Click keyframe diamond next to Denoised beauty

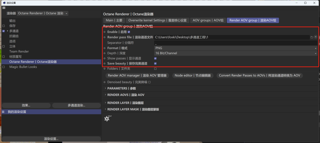[x=105, y=82]
